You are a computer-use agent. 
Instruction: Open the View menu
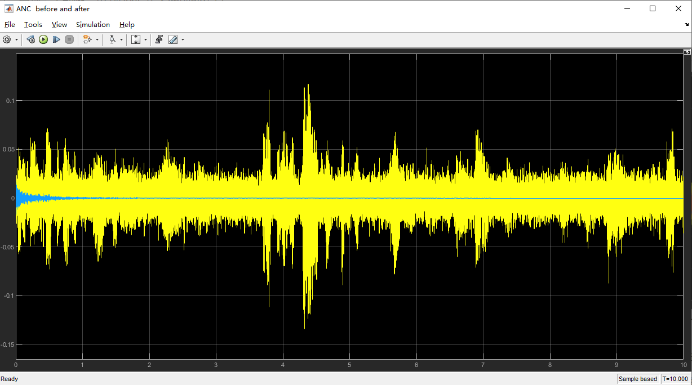click(x=59, y=25)
